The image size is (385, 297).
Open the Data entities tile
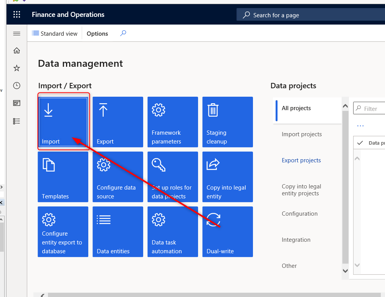pyautogui.click(x=118, y=232)
